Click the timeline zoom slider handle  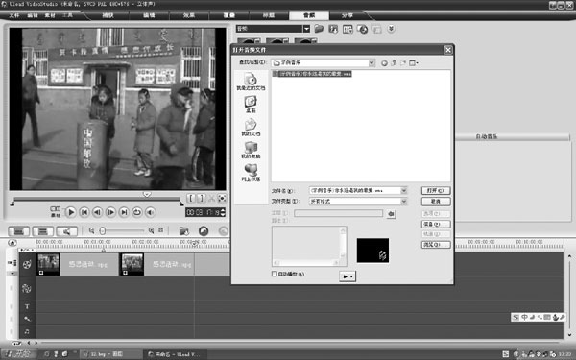[103, 230]
